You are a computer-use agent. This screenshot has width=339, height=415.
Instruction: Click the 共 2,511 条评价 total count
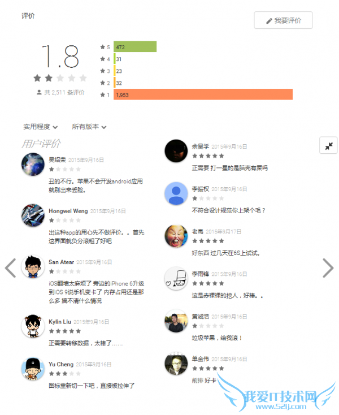(64, 92)
